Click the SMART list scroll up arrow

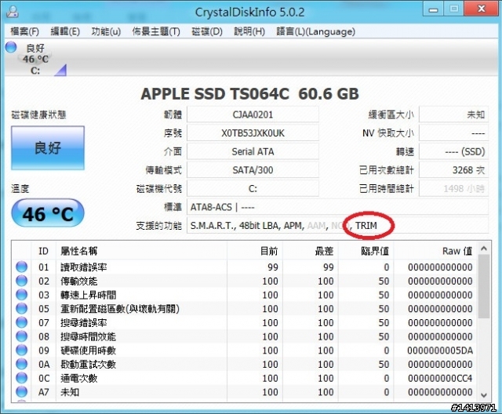pyautogui.click(x=484, y=249)
